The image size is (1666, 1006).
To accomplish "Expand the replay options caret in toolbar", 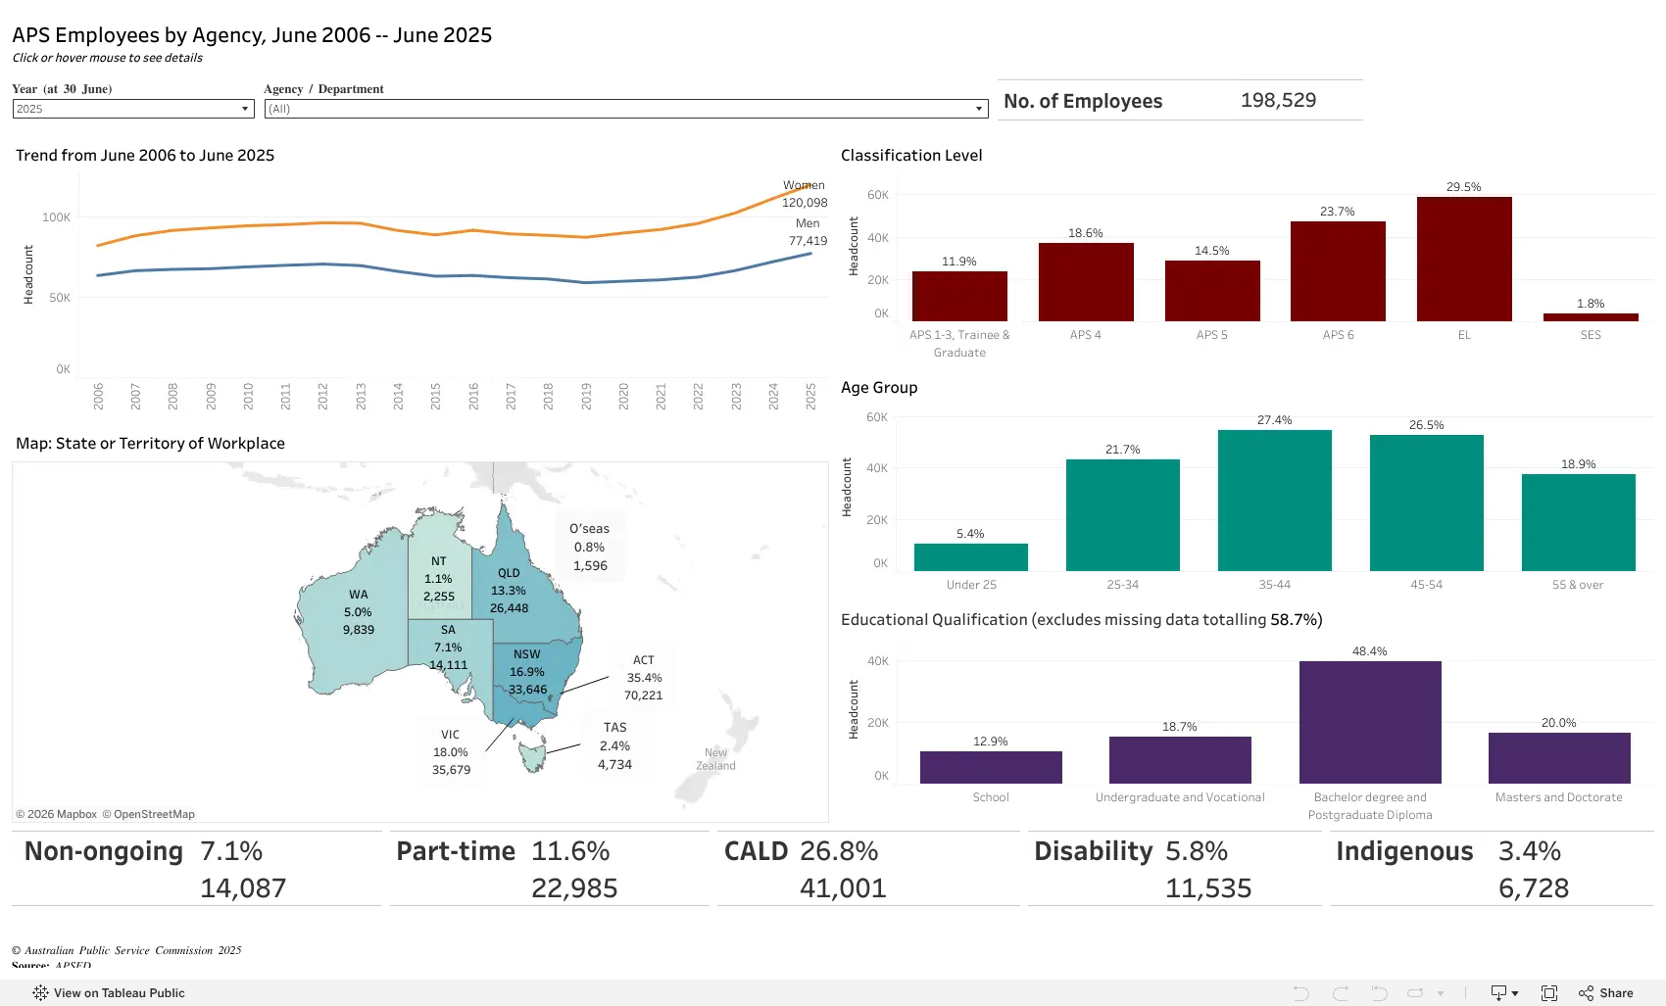I will pyautogui.click(x=1441, y=993).
